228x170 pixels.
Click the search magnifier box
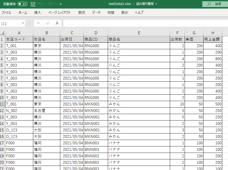click(215, 4)
